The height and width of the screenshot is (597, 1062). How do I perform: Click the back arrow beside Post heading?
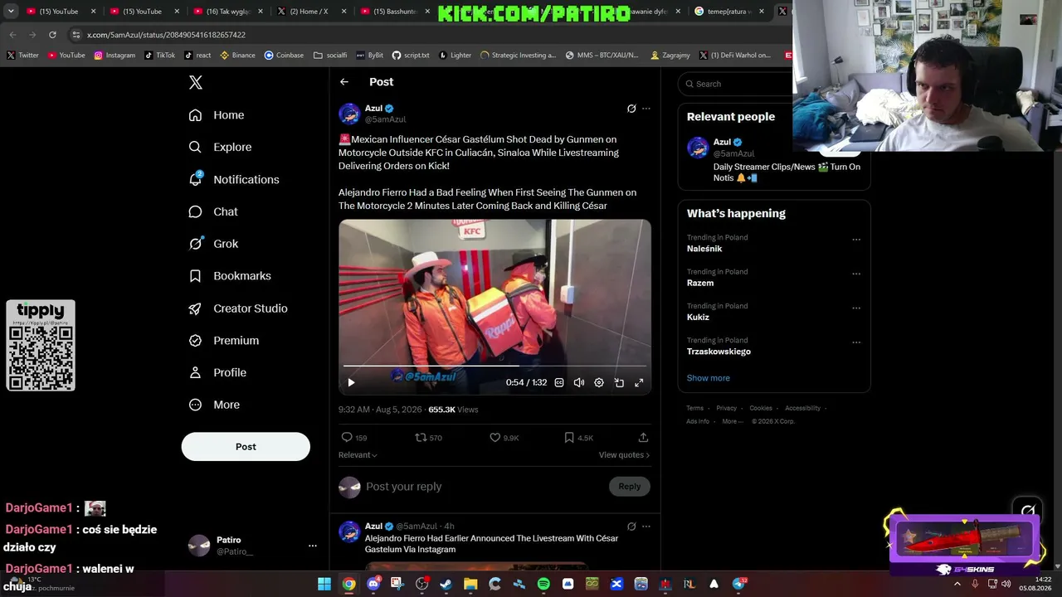[x=344, y=82]
